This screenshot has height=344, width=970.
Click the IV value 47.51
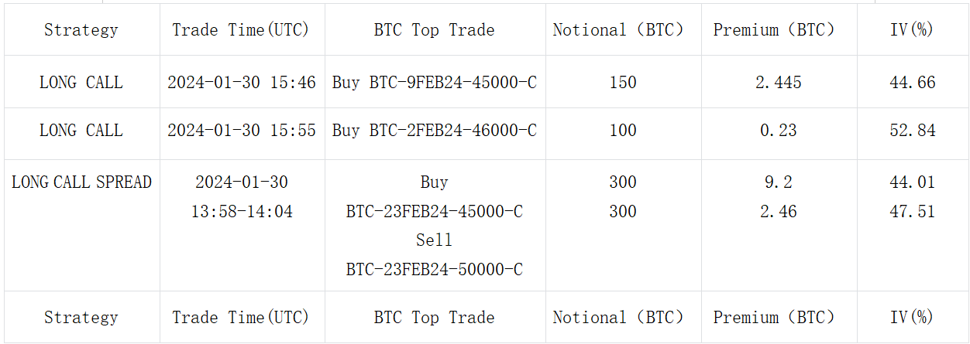click(x=913, y=212)
